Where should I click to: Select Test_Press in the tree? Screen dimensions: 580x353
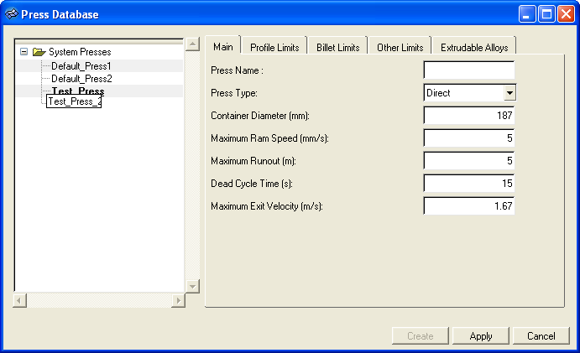tap(78, 91)
